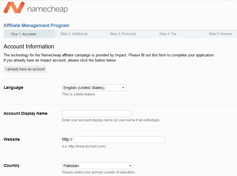Select the Step 2: Additional tab

click(74, 34)
